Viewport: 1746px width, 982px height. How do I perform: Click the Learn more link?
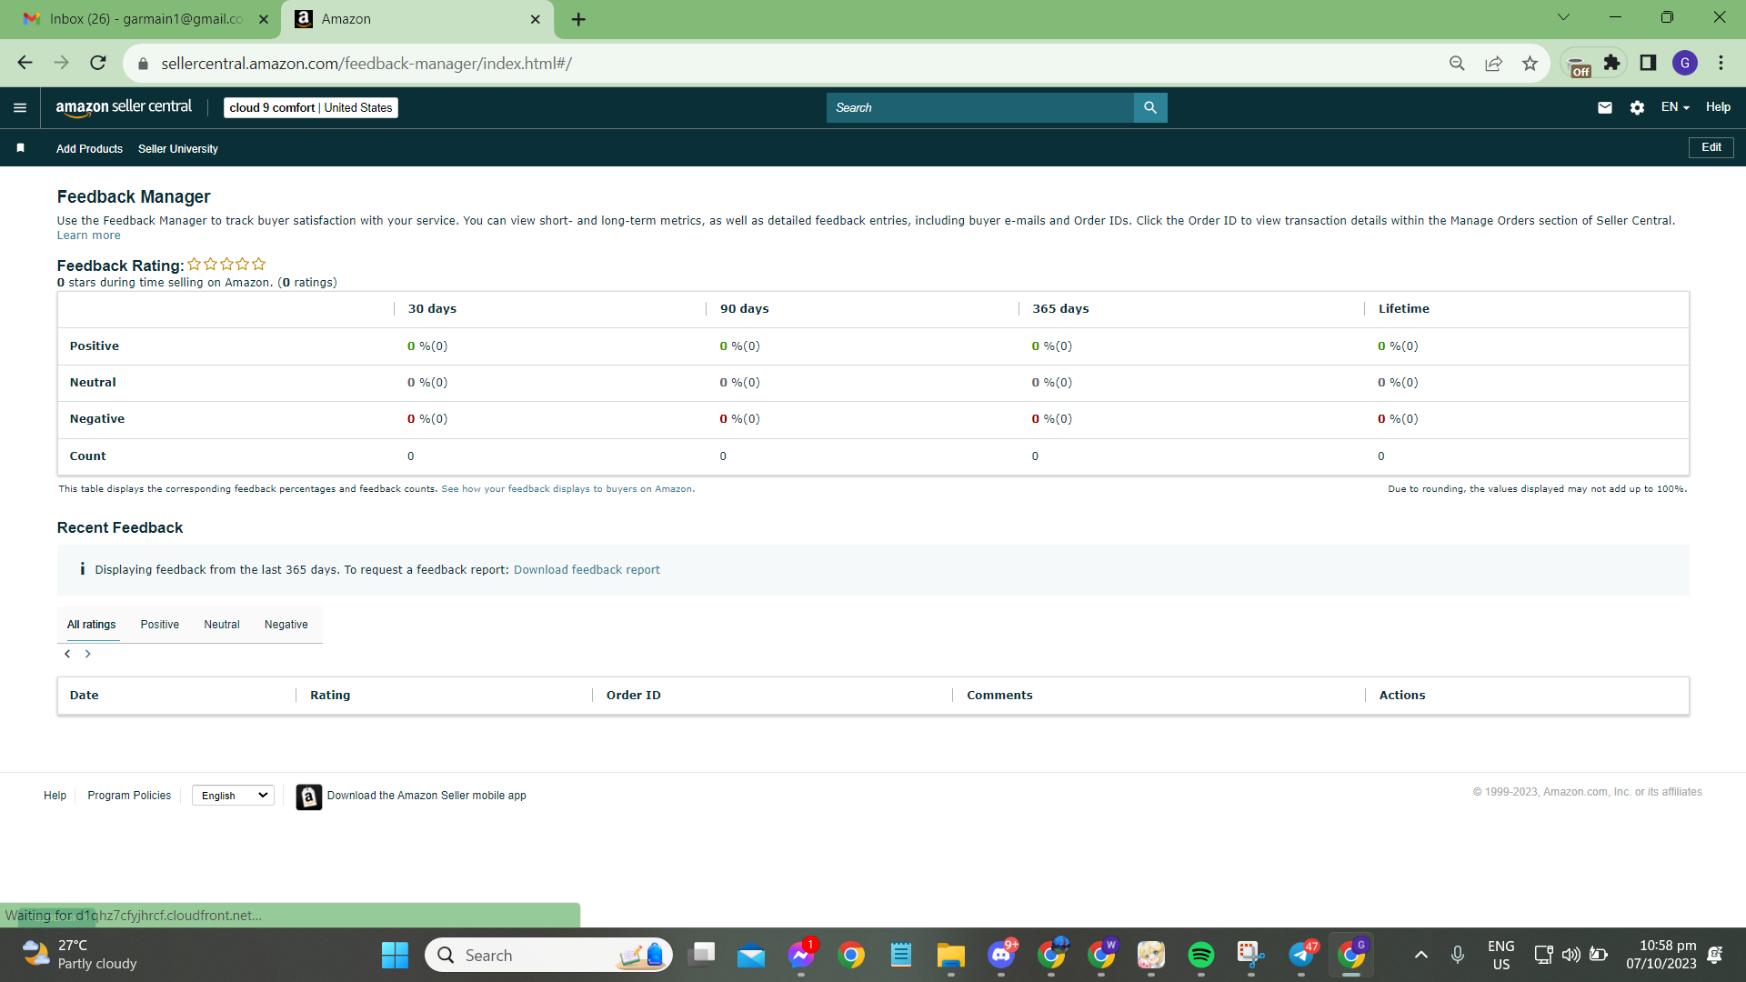click(88, 235)
